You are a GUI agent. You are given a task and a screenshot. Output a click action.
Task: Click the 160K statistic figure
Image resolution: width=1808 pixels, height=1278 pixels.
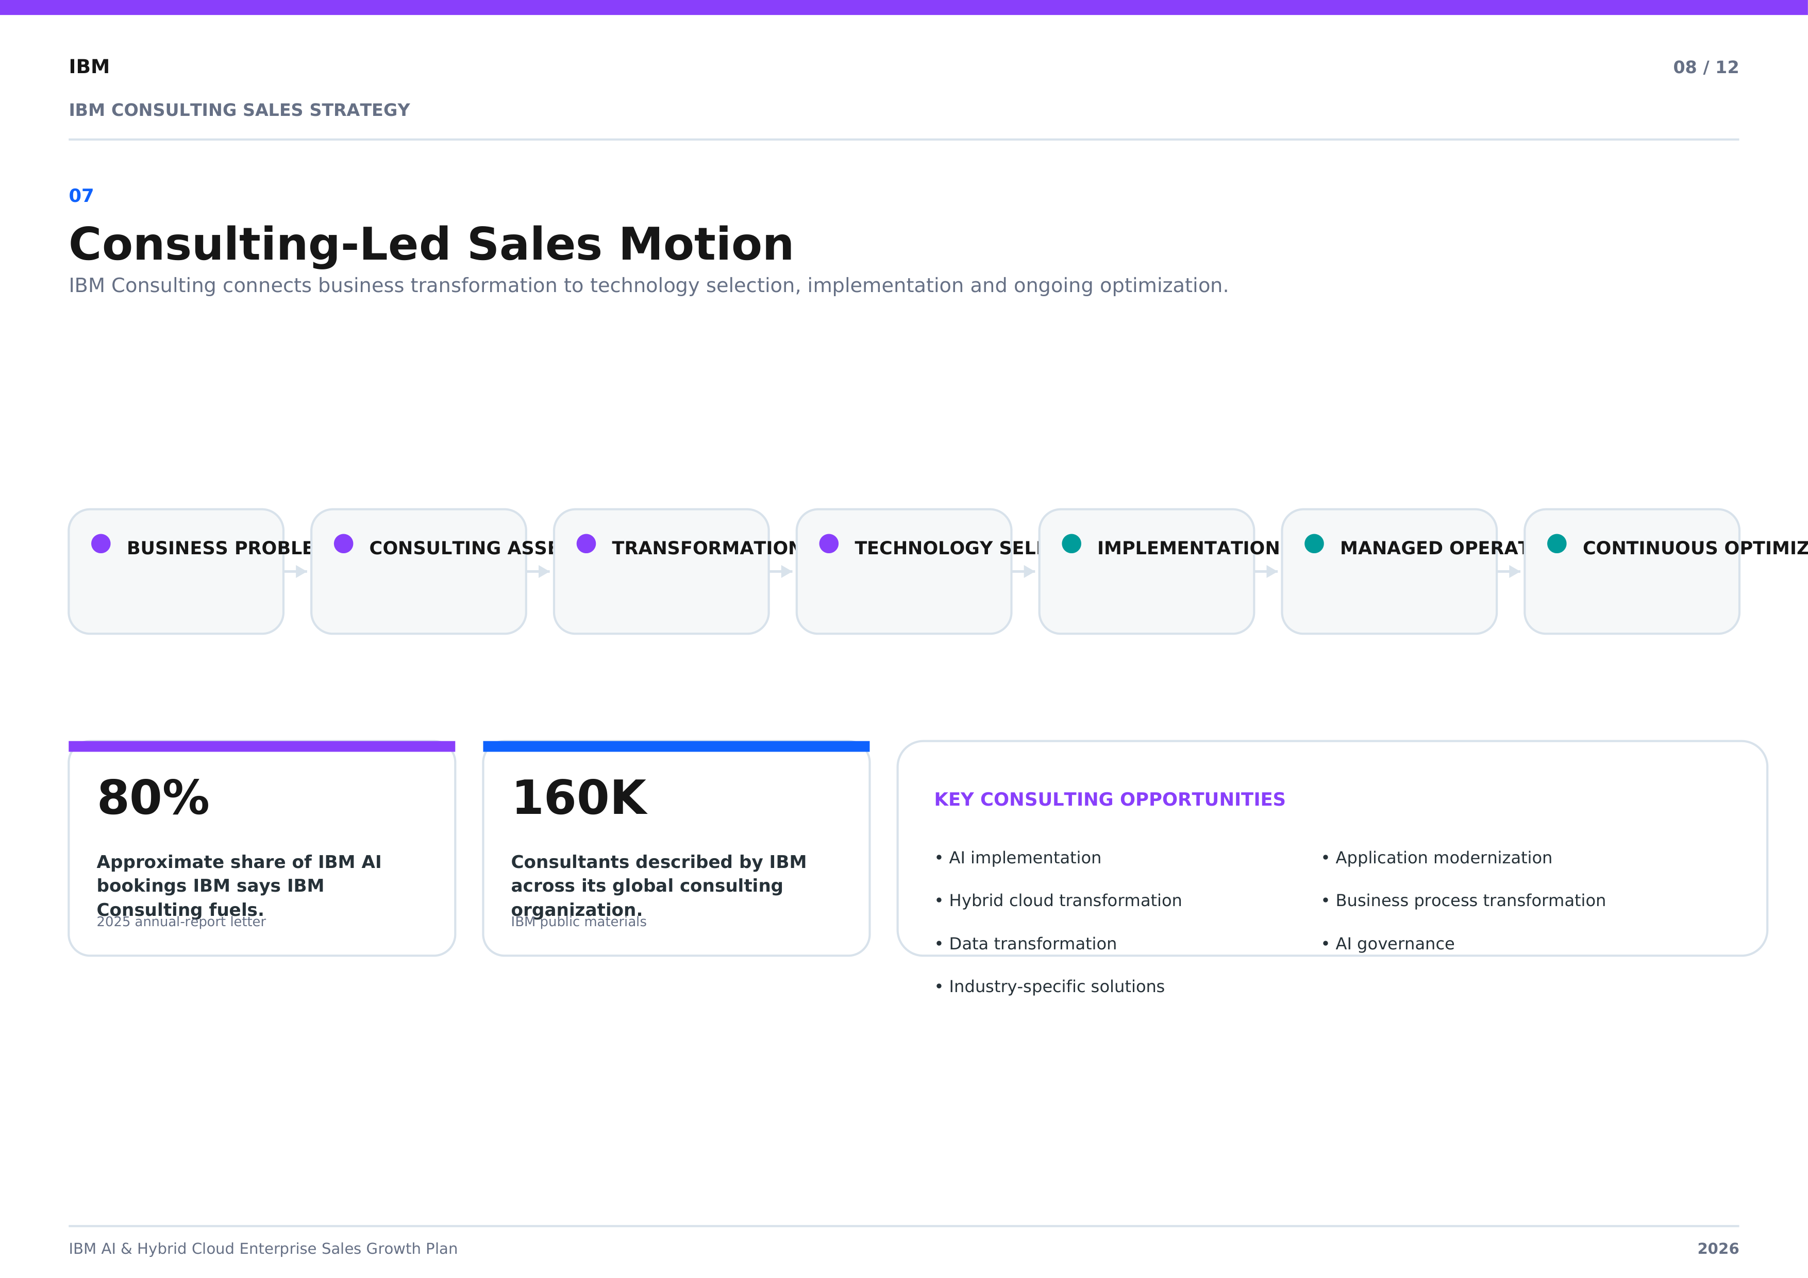pyautogui.click(x=579, y=798)
